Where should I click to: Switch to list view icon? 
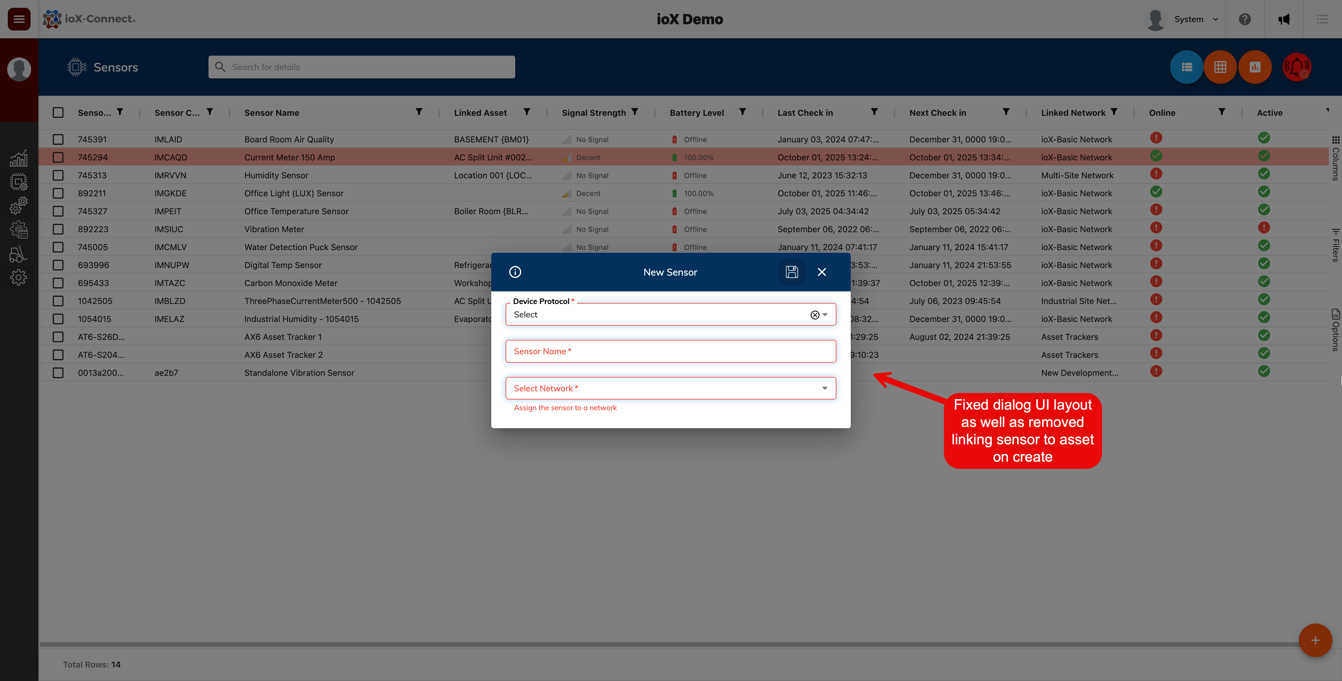1186,67
